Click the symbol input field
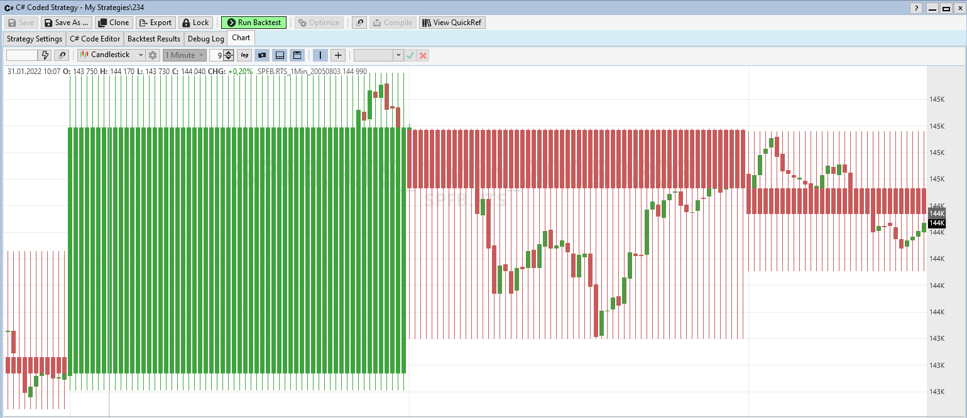This screenshot has height=418, width=967. [22, 55]
